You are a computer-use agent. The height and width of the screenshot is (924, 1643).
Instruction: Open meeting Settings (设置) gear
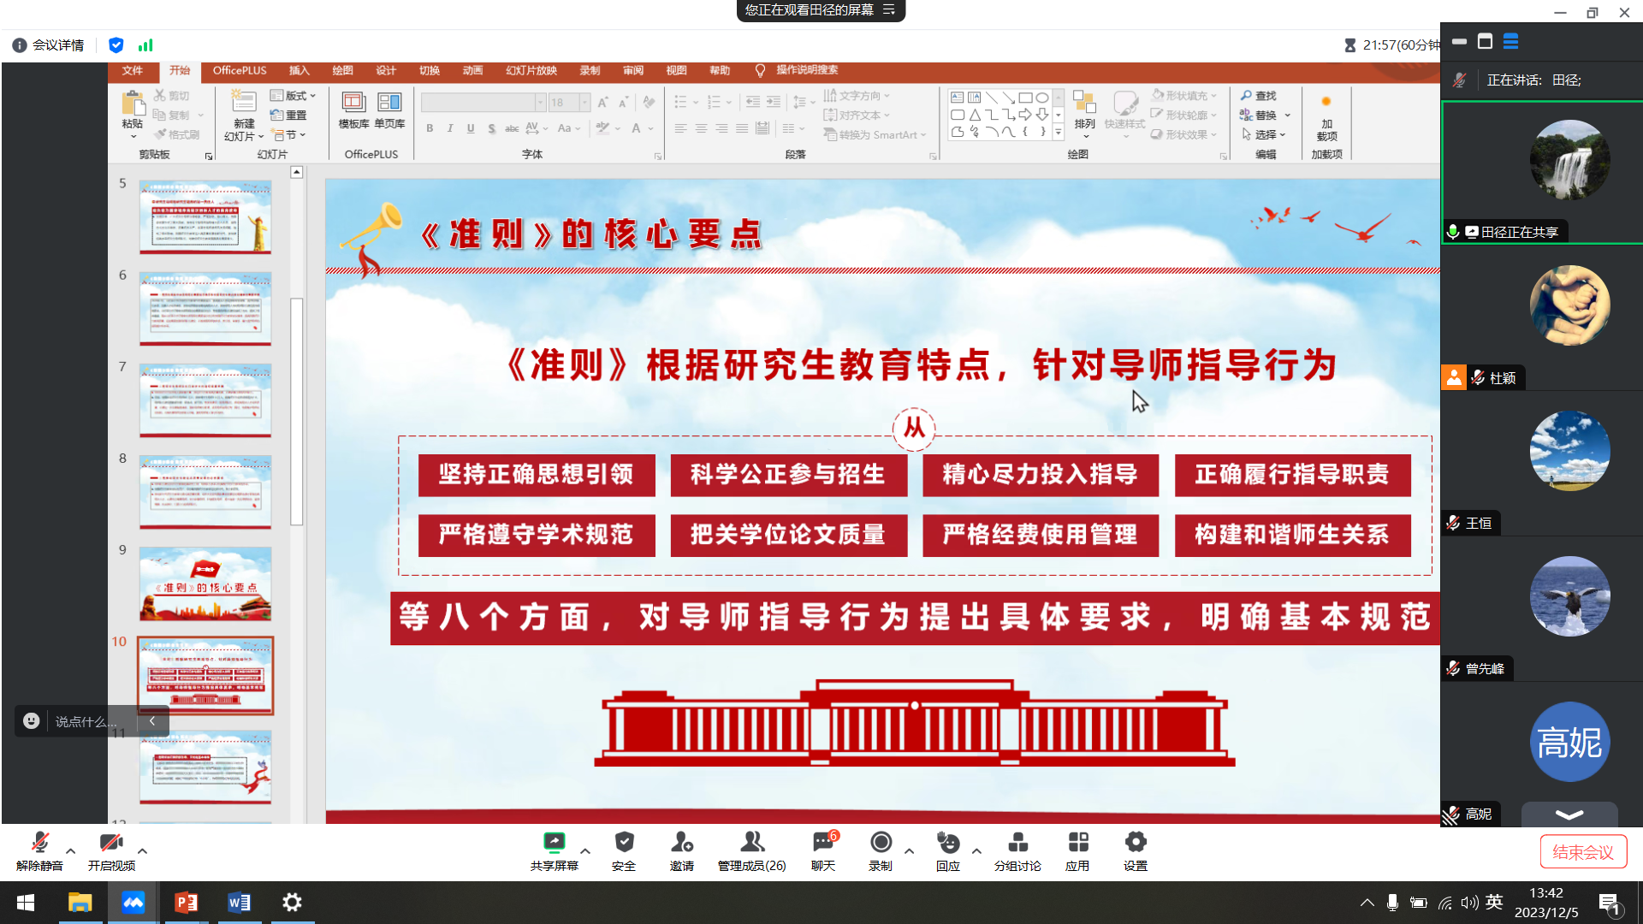point(1136,843)
